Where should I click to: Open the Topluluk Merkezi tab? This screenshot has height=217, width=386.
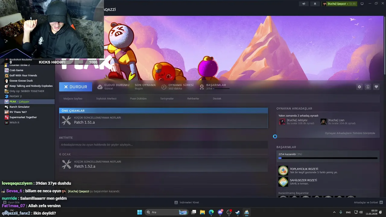(x=106, y=99)
